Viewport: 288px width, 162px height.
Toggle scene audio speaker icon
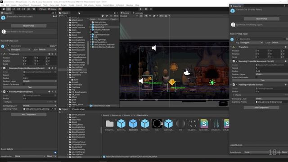tap(150, 16)
